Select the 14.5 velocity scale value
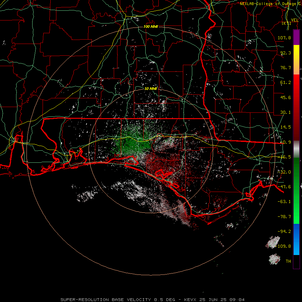This screenshot has width=302, height=302. click(286, 127)
